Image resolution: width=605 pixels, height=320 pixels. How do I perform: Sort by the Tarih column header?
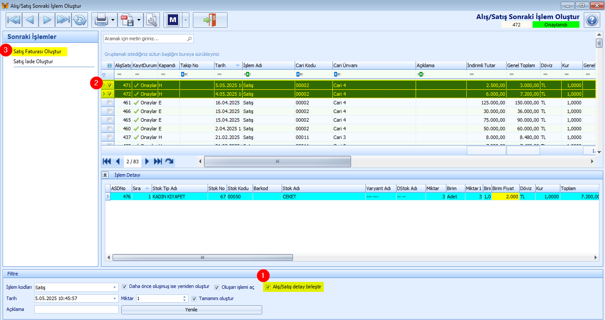coord(228,65)
